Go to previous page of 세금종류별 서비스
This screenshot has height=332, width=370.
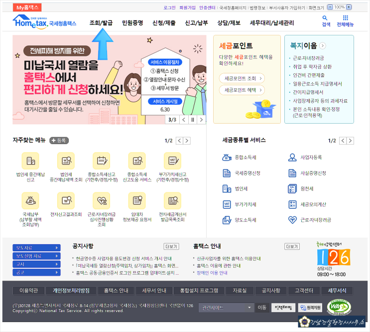pyautogui.click(x=343, y=141)
